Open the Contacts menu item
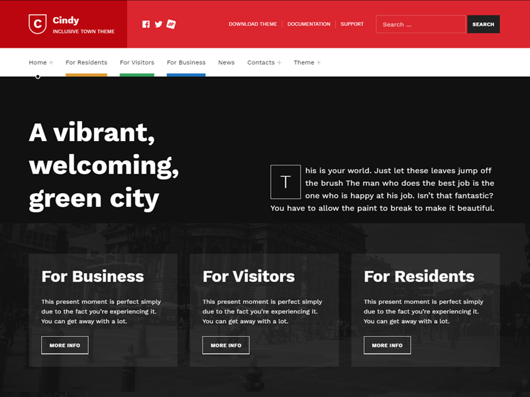 pos(261,62)
